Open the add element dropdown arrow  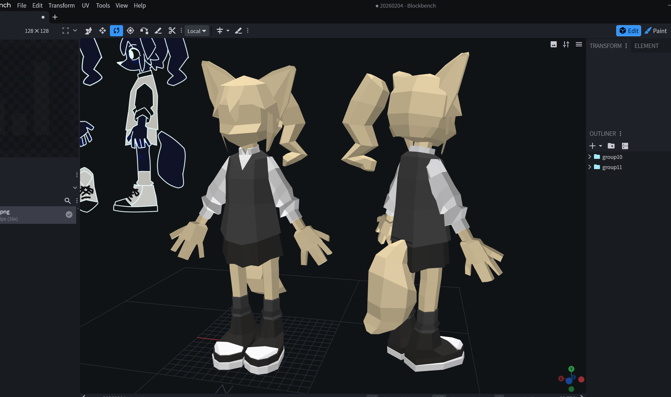(x=600, y=146)
